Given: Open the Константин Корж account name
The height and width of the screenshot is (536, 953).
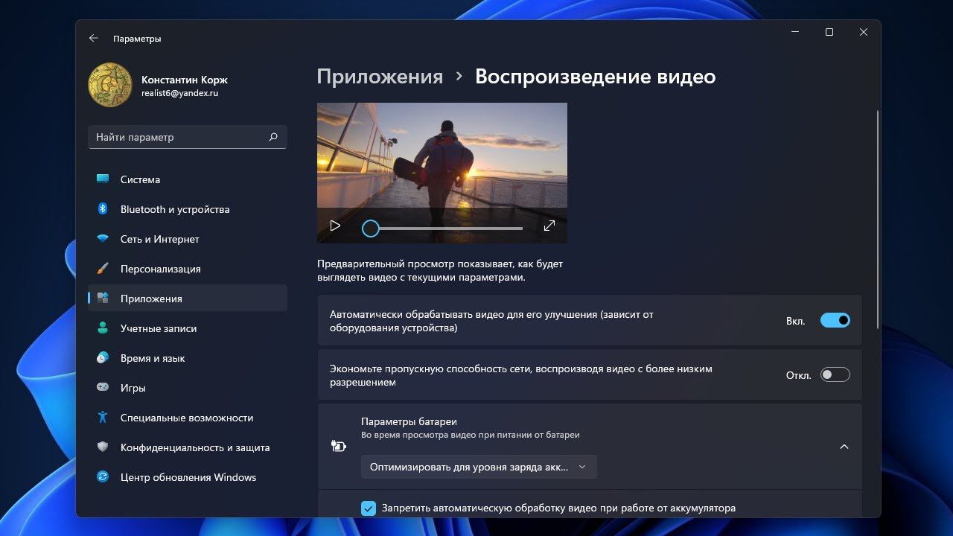Looking at the screenshot, I should (185, 80).
